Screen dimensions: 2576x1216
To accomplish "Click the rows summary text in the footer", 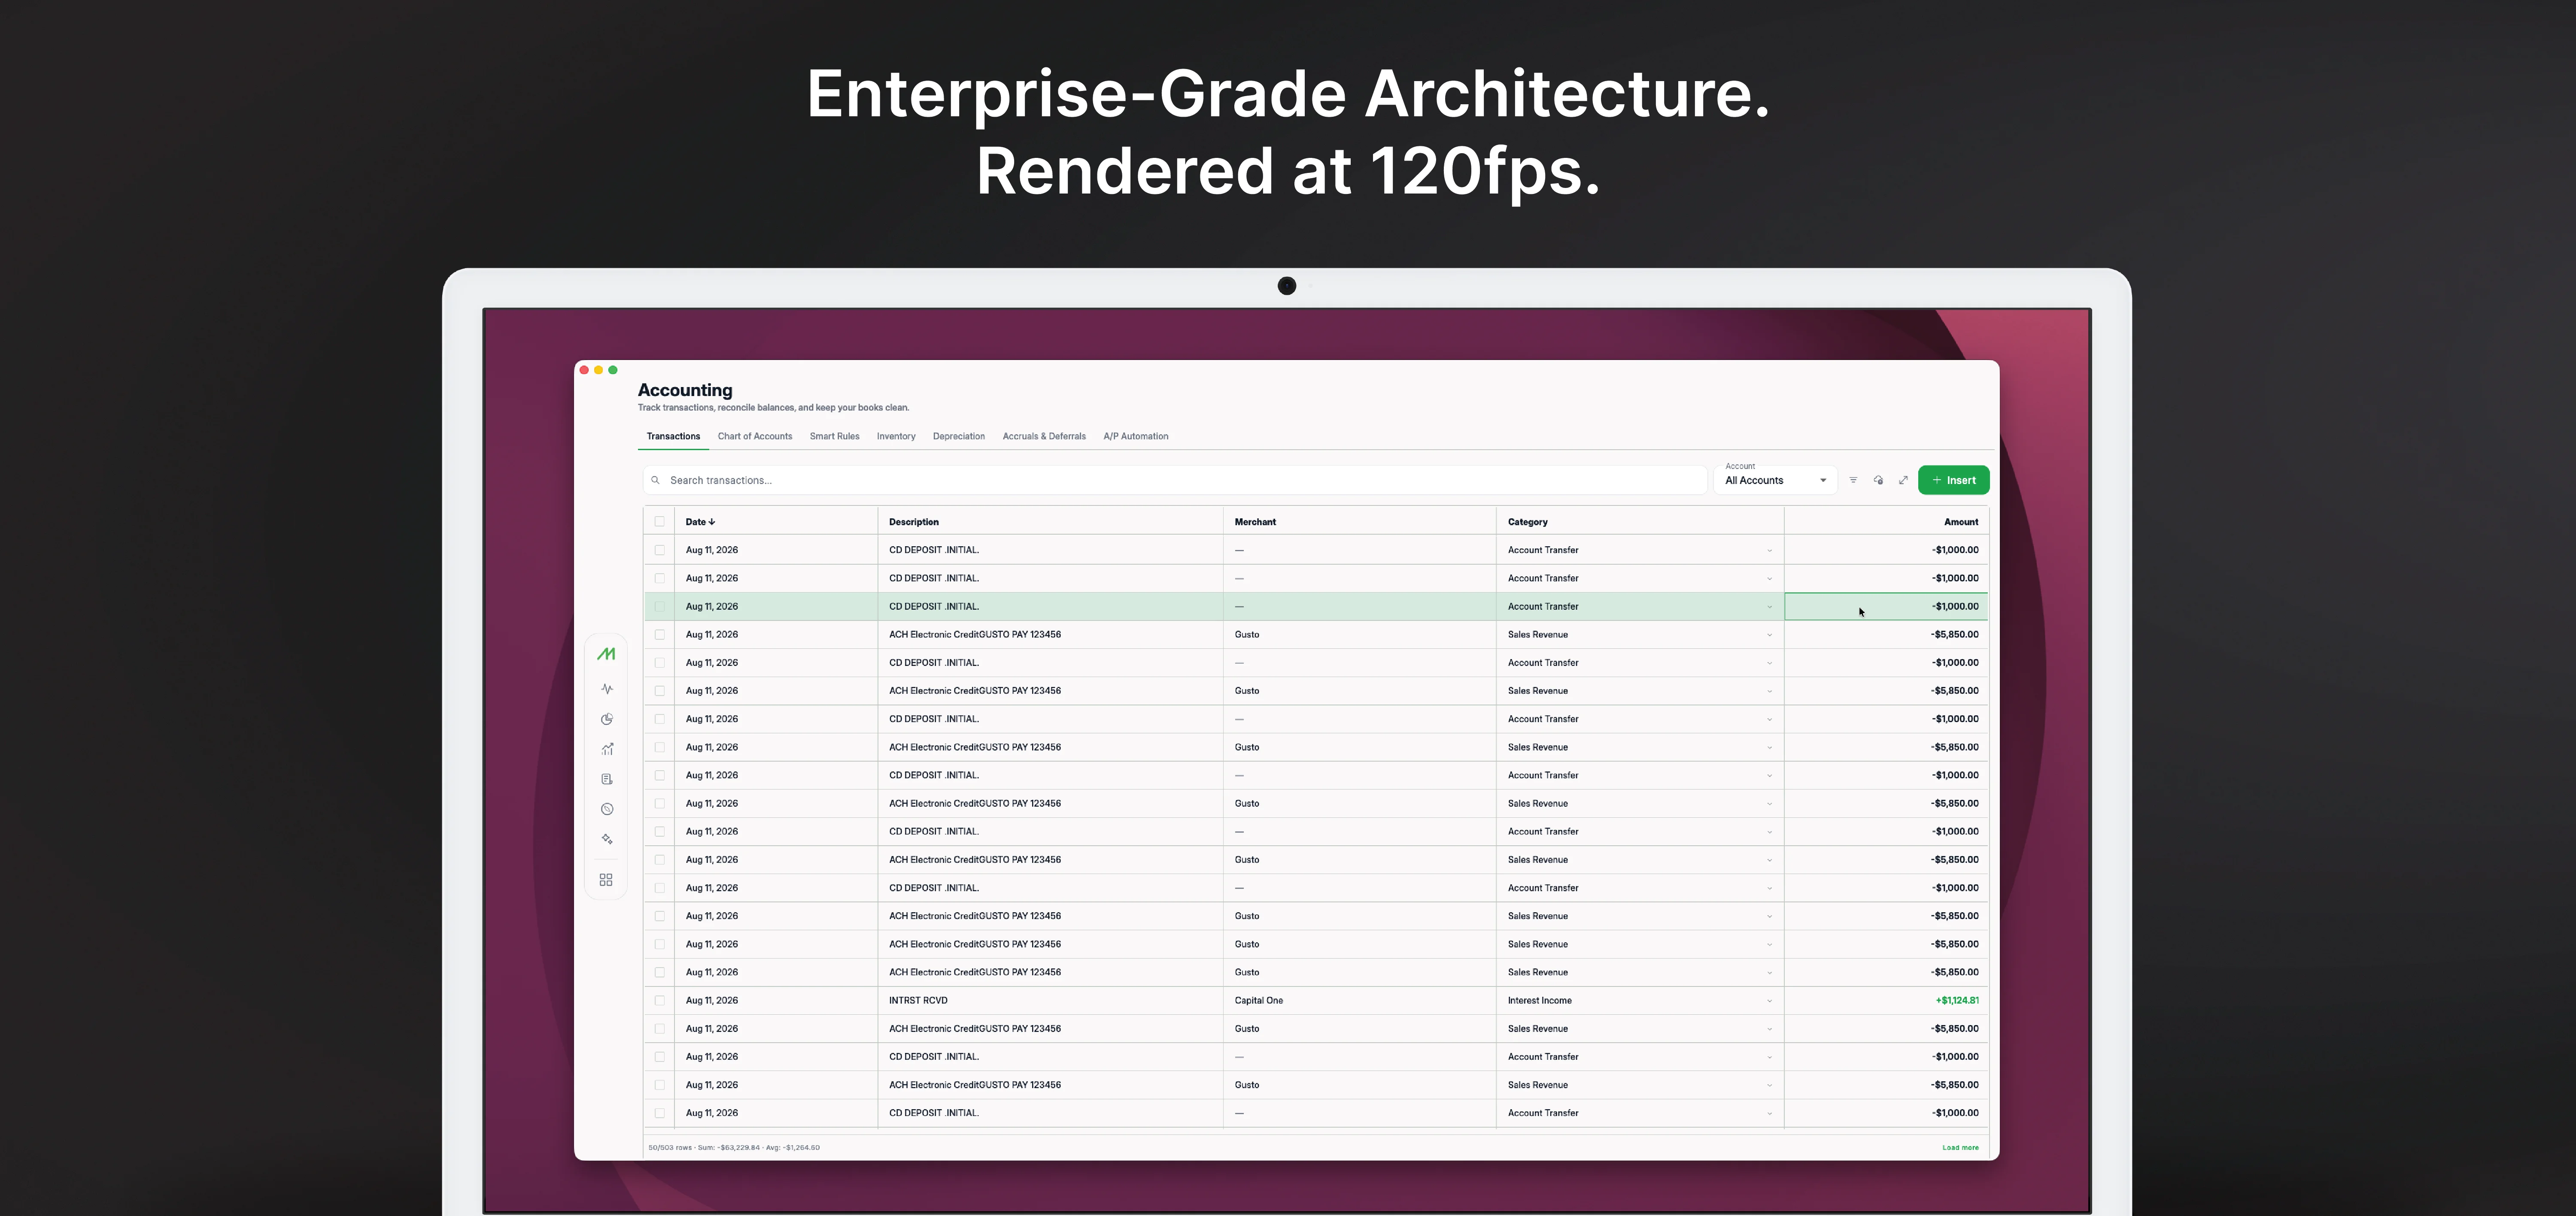I will click(734, 1148).
